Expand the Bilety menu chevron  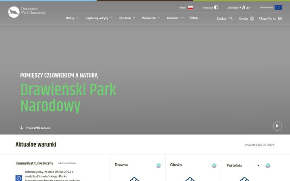pyautogui.click(x=77, y=18)
